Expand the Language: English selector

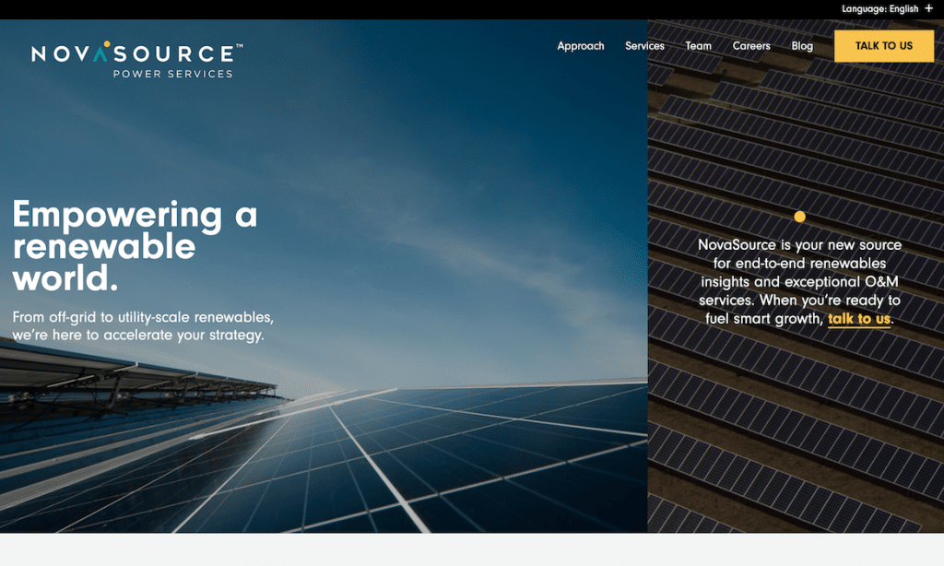click(x=879, y=9)
